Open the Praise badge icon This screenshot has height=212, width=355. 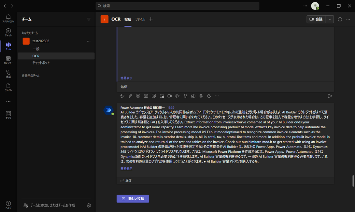pos(185,96)
